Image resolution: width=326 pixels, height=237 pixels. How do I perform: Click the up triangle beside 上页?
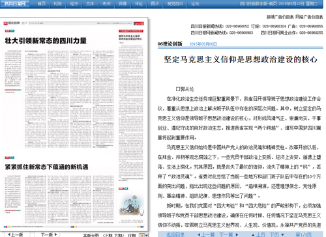tap(253, 235)
